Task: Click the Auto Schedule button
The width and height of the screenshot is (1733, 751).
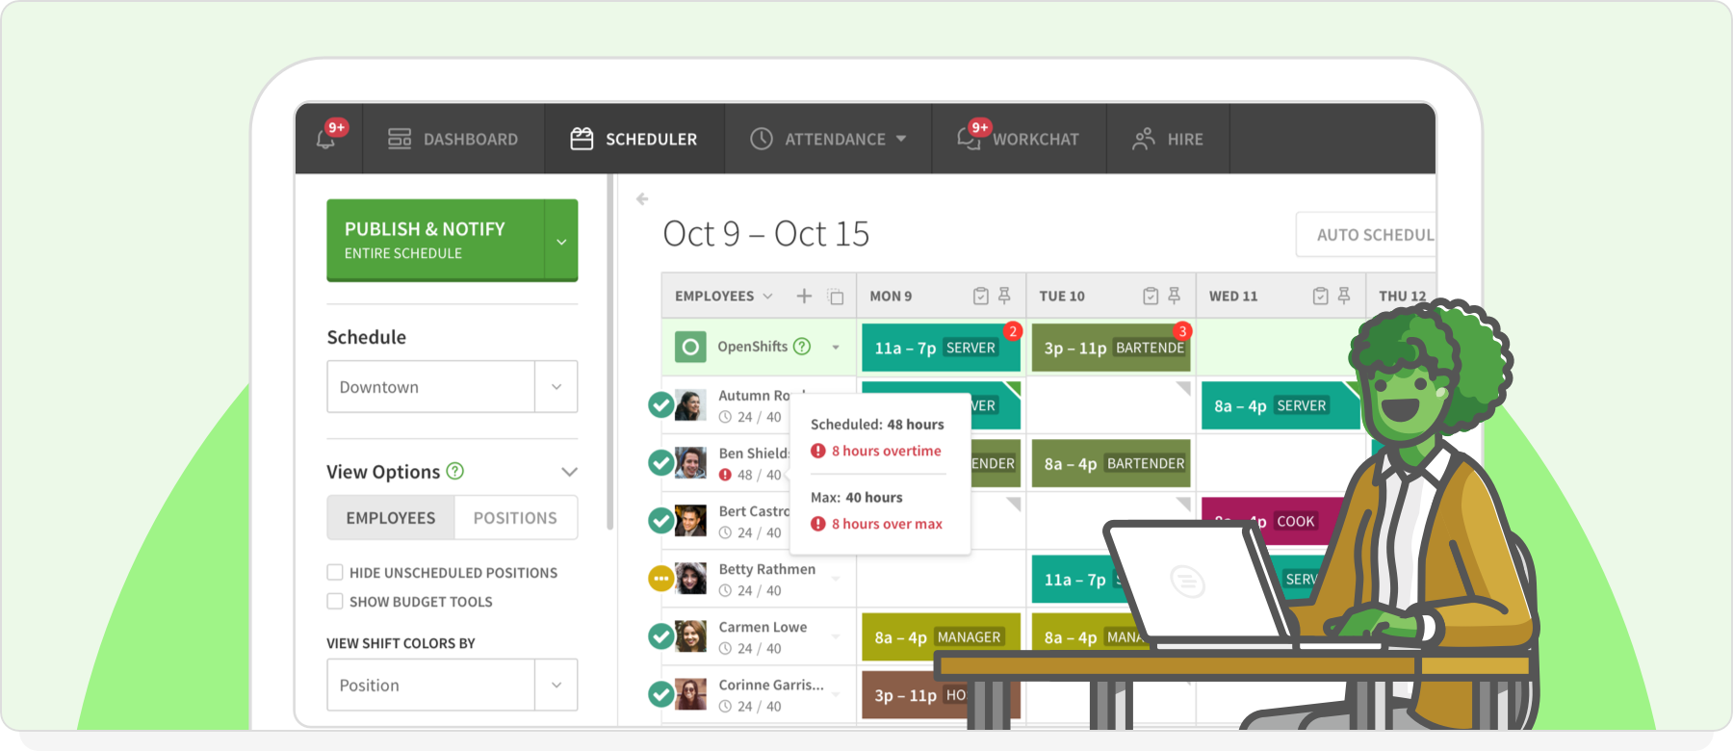Action: [1367, 235]
